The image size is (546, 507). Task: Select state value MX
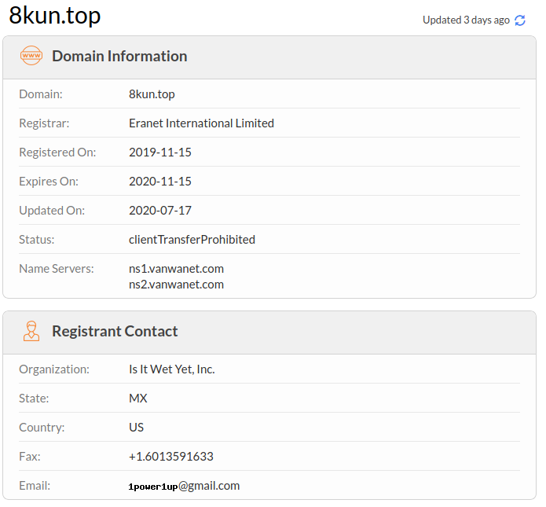pyautogui.click(x=138, y=399)
